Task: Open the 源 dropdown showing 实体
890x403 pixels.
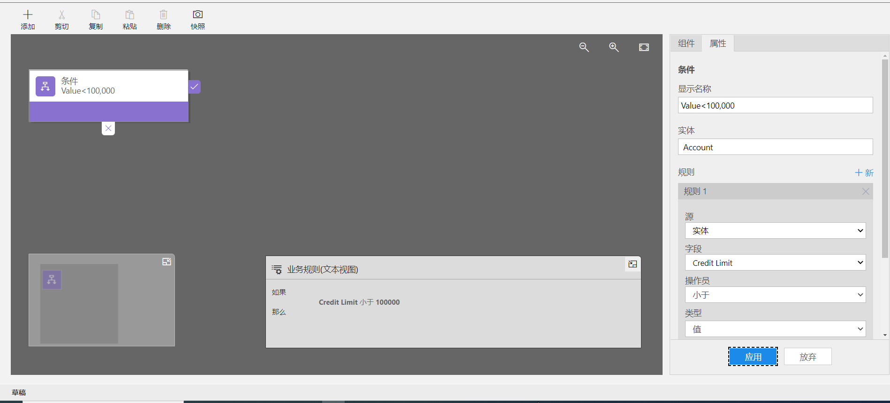Action: [x=775, y=231]
